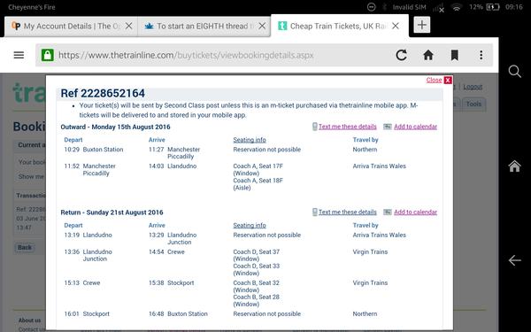This screenshot has height=332, width=531.
Task: Click the 15:38 Stockport arrival
Action: click(x=172, y=283)
